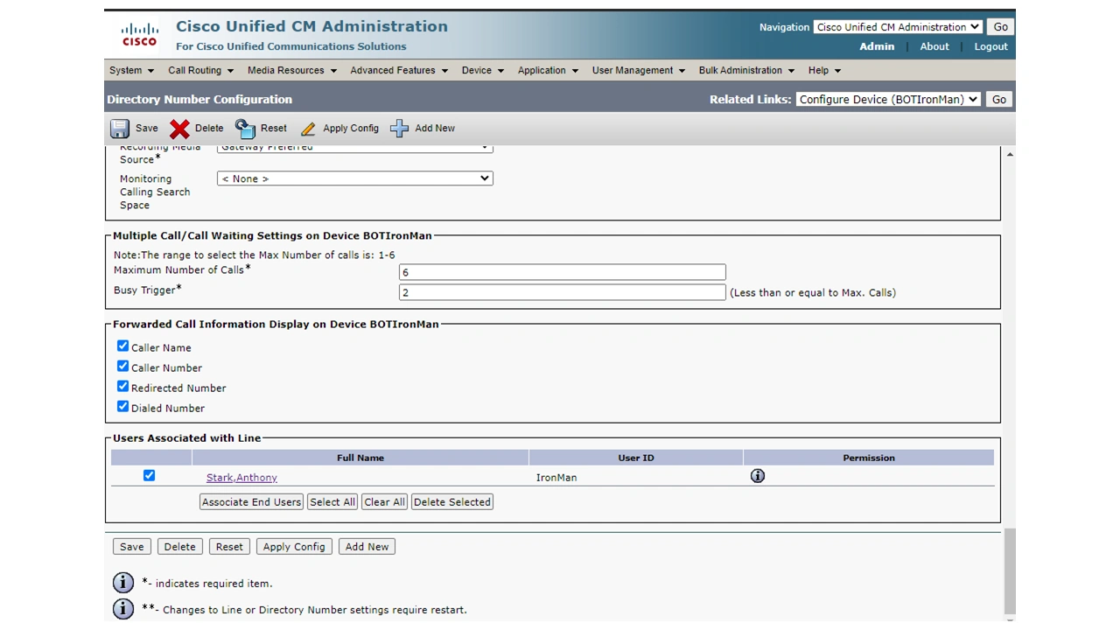Open Monitoring Calling Search Space dropdown
The width and height of the screenshot is (1120, 630).
point(355,178)
